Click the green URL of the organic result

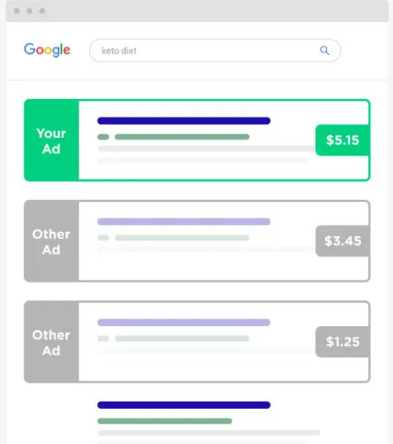tap(164, 421)
